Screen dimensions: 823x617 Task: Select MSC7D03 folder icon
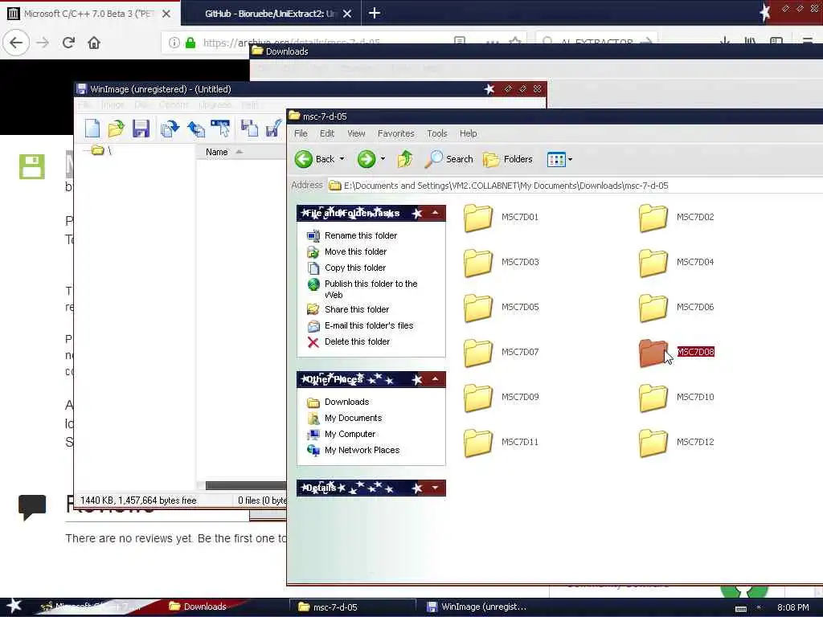click(x=478, y=263)
